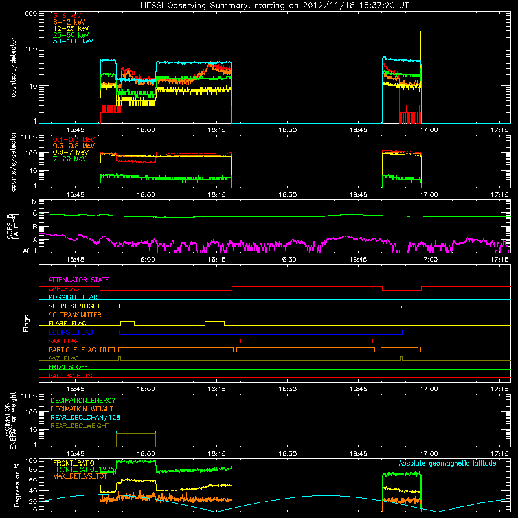Click the 0.3-0.8 MeV legend label

74,146
